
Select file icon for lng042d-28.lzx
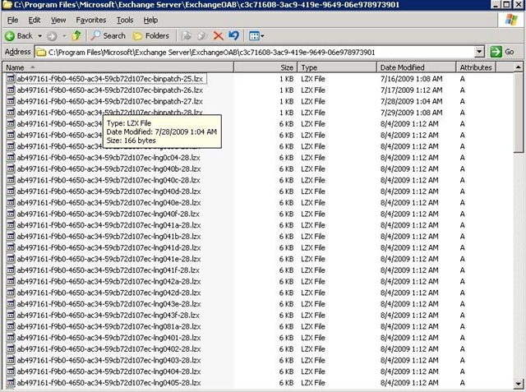point(11,293)
